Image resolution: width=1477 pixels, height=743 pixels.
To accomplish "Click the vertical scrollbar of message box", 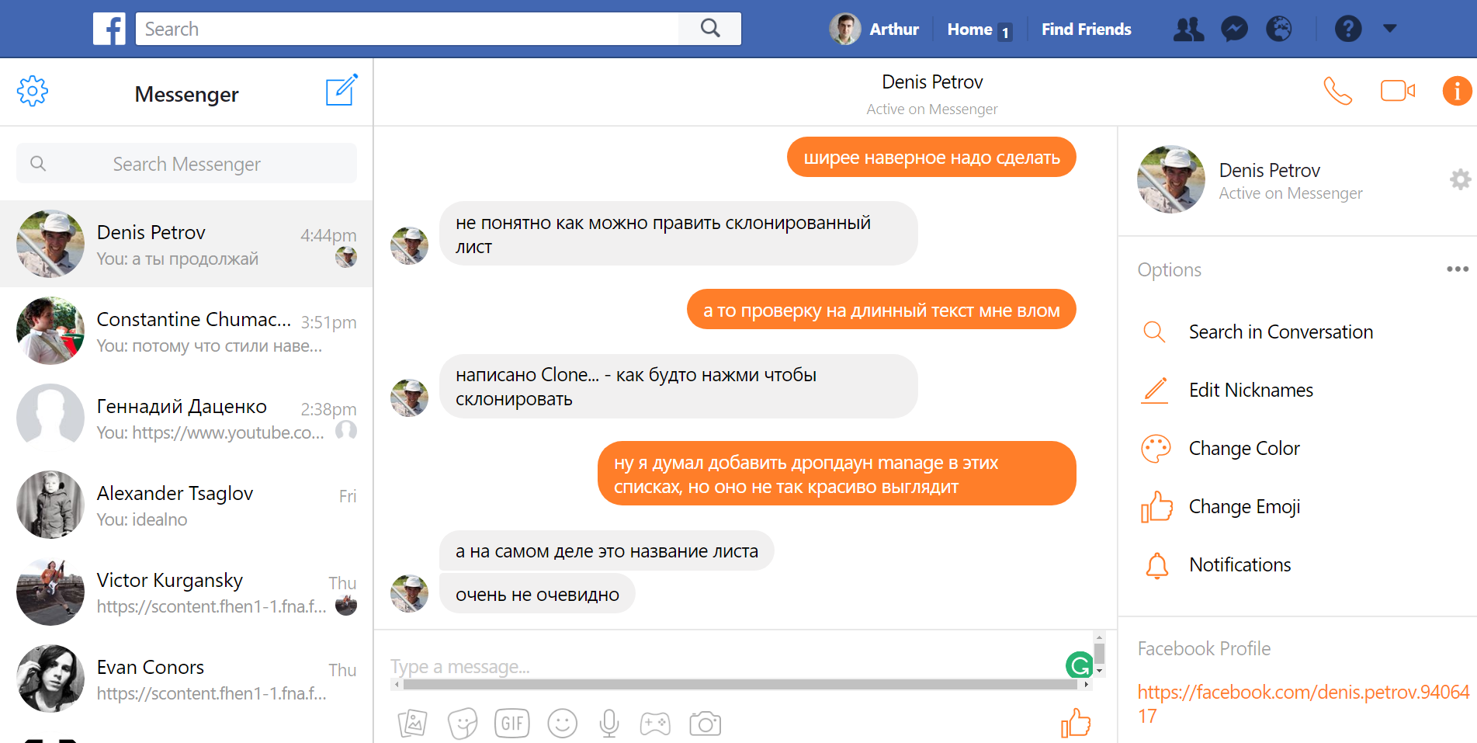I will (1099, 654).
